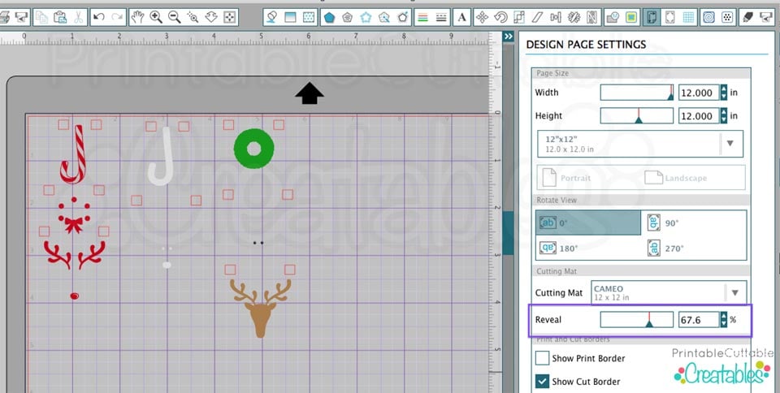Image resolution: width=780 pixels, height=393 pixels.
Task: Click the Cut scissors icon
Action: click(x=78, y=17)
